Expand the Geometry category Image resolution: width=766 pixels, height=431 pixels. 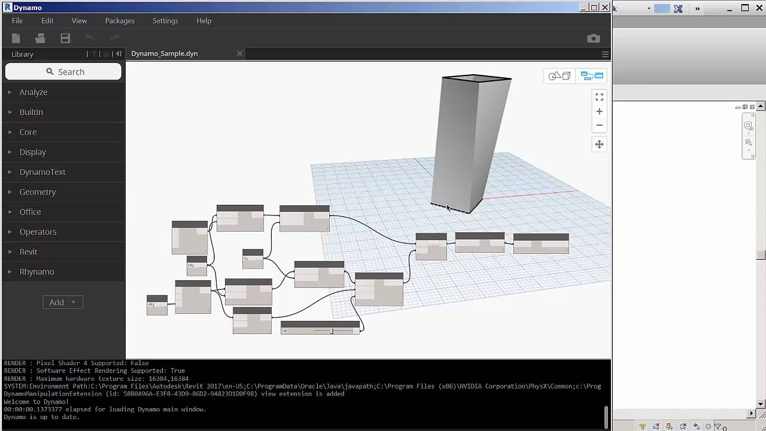(38, 192)
